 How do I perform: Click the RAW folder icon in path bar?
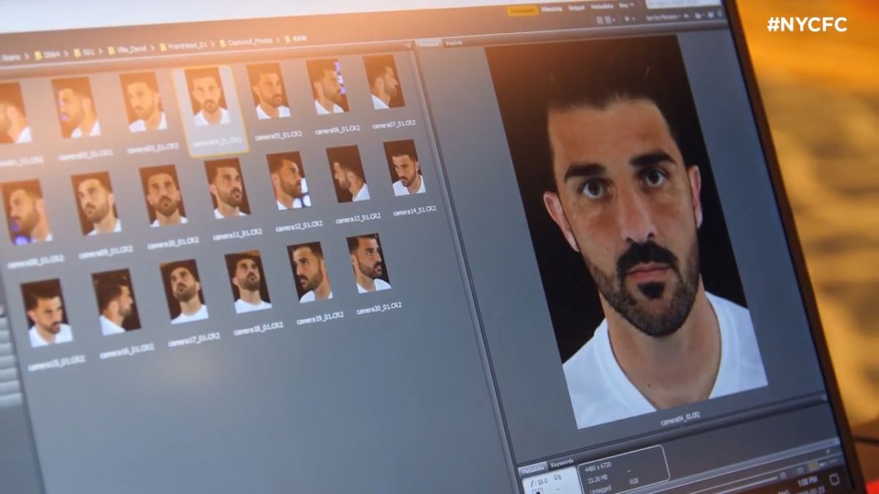click(288, 39)
